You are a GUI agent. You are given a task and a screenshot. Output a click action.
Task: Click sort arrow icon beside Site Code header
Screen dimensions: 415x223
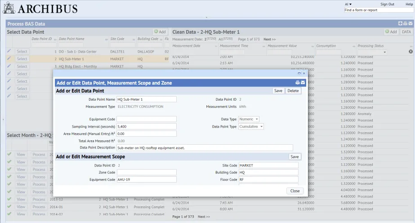pyautogui.click(x=134, y=40)
